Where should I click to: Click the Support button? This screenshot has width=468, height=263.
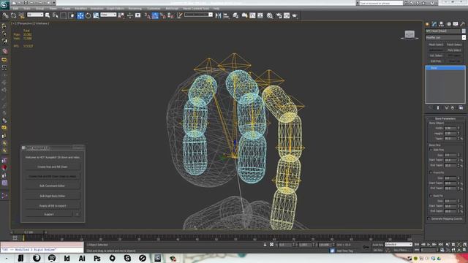pyautogui.click(x=49, y=214)
